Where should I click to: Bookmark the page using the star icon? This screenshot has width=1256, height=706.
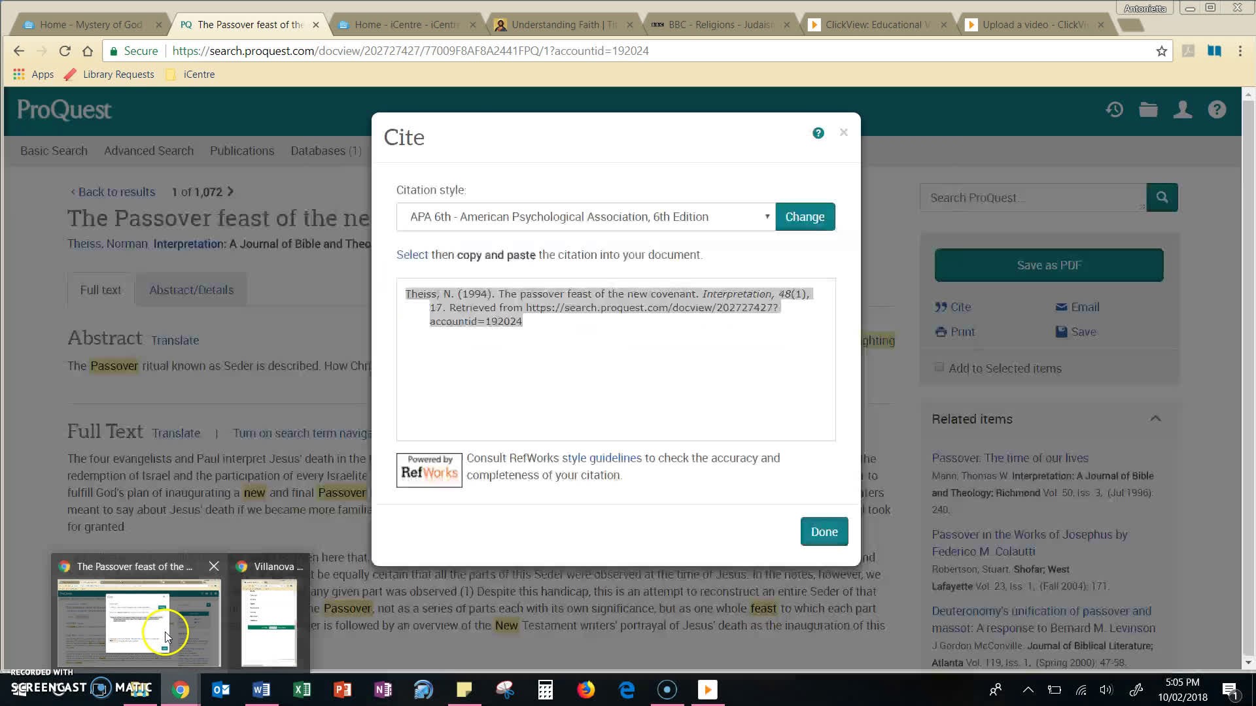[x=1161, y=50]
